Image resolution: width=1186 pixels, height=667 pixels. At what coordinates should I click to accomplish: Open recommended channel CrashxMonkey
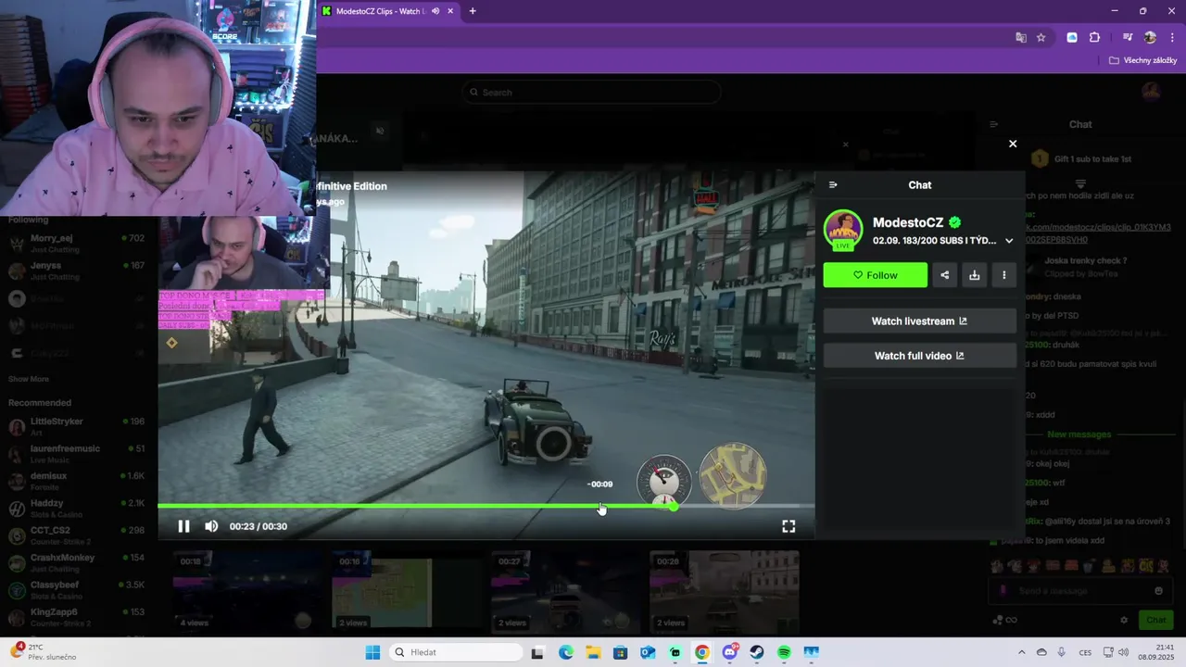(x=76, y=562)
